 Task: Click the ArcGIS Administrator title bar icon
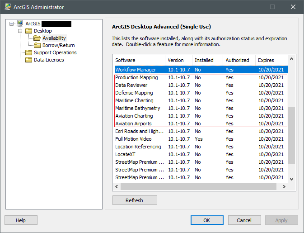(8, 7)
